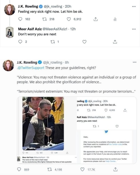View analytics for the first Rowling tweet
This screenshot has height=175, width=140.
[x=115, y=19]
